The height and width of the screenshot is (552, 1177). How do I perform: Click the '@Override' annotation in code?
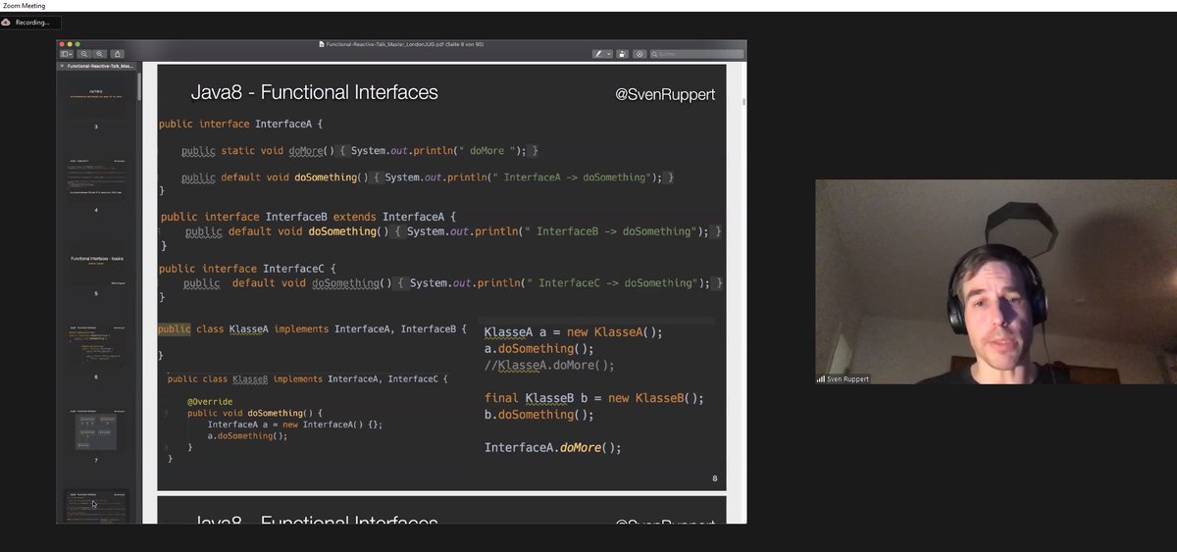pos(210,402)
